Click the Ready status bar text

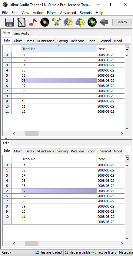pyautogui.click(x=6, y=252)
